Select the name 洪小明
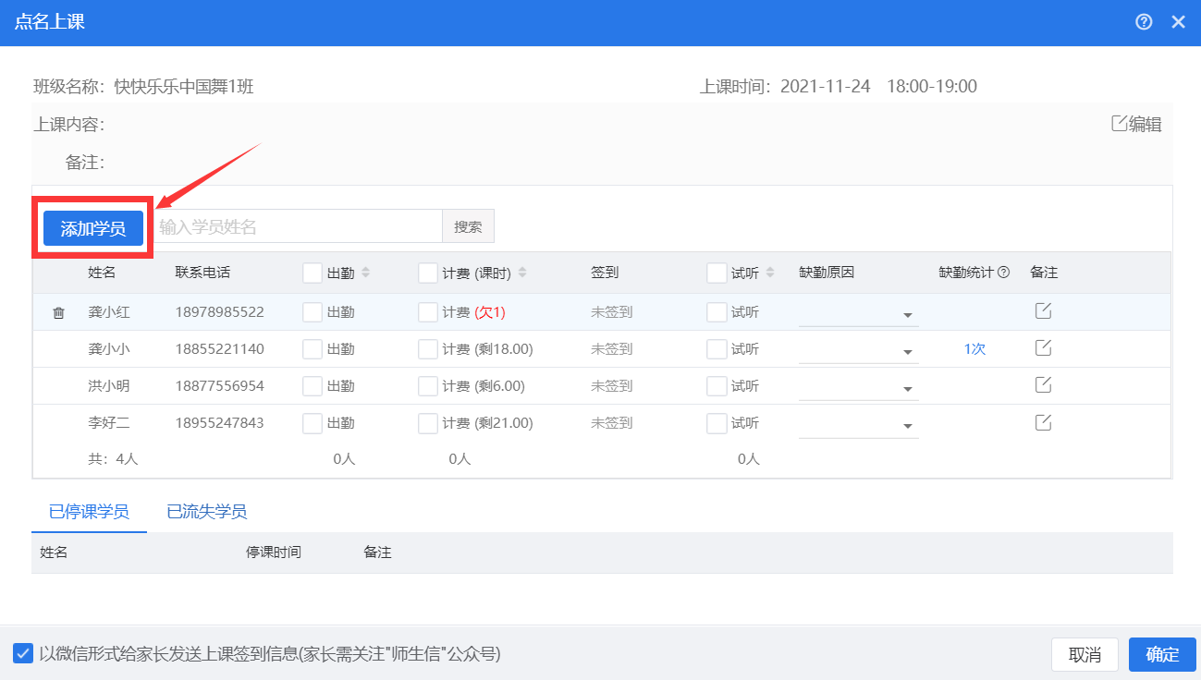 tap(109, 386)
